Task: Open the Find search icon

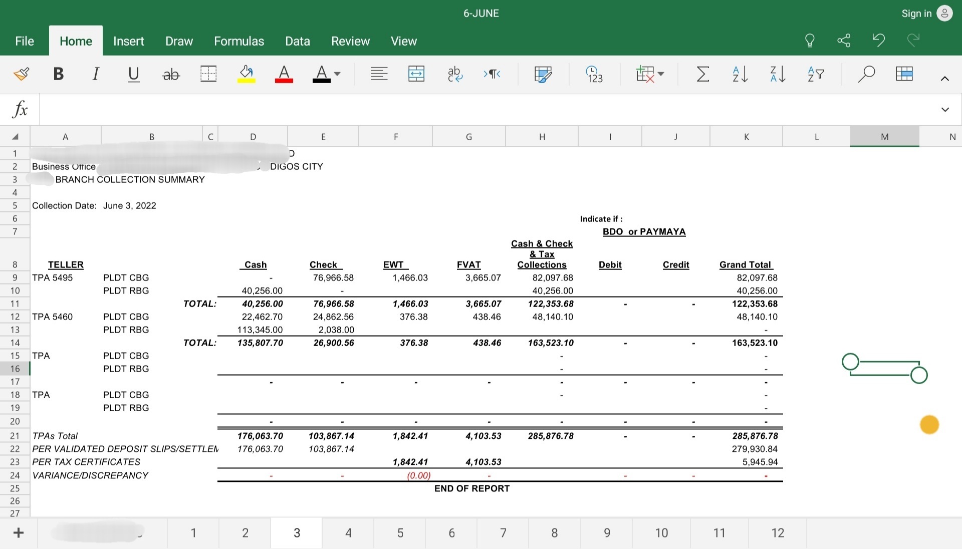Action: 866,74
